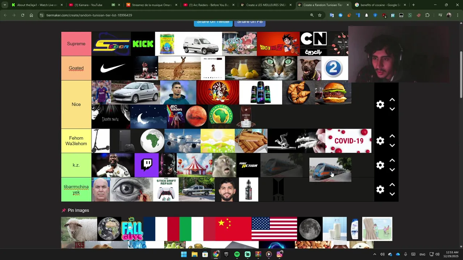Viewport: 463px width, 260px height.
Task: Move k.z. tier up with arrow
Action: pyautogui.click(x=392, y=160)
